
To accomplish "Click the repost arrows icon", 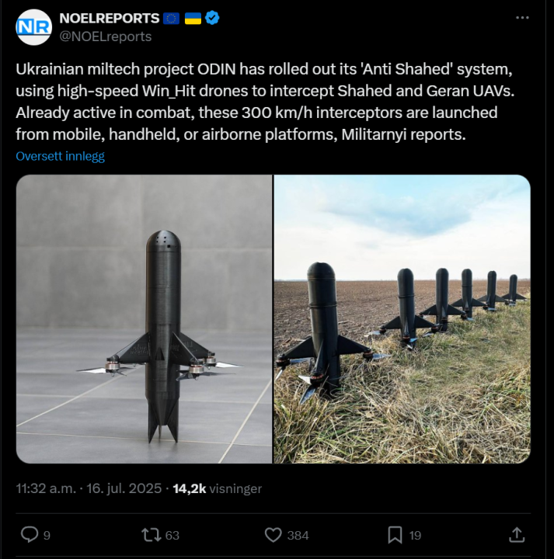I will (150, 534).
